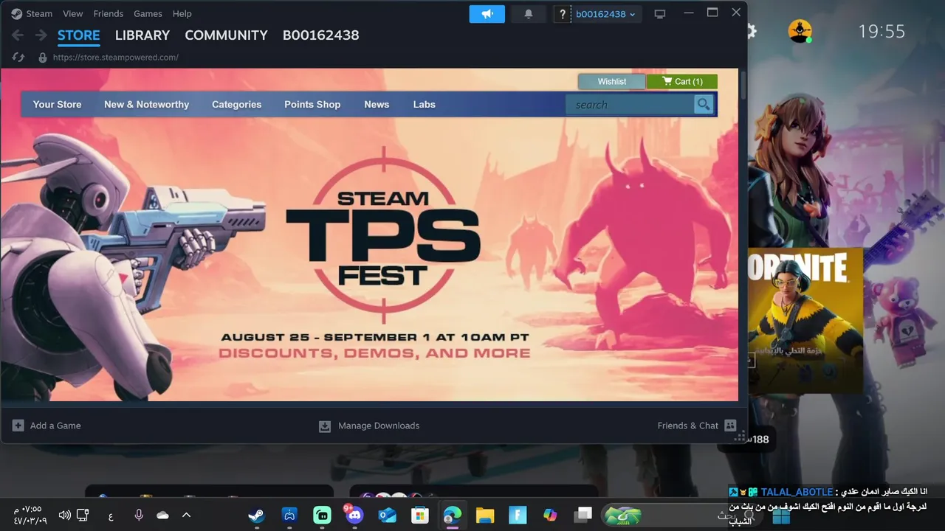
Task: Open the volume tray icon
Action: tap(64, 515)
